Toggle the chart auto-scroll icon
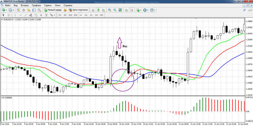 [127, 10]
